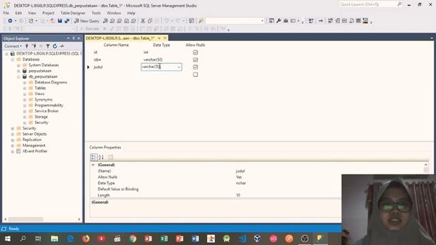Click the Generate Change Script icon
The height and width of the screenshot is (245, 436).
coord(311,21)
